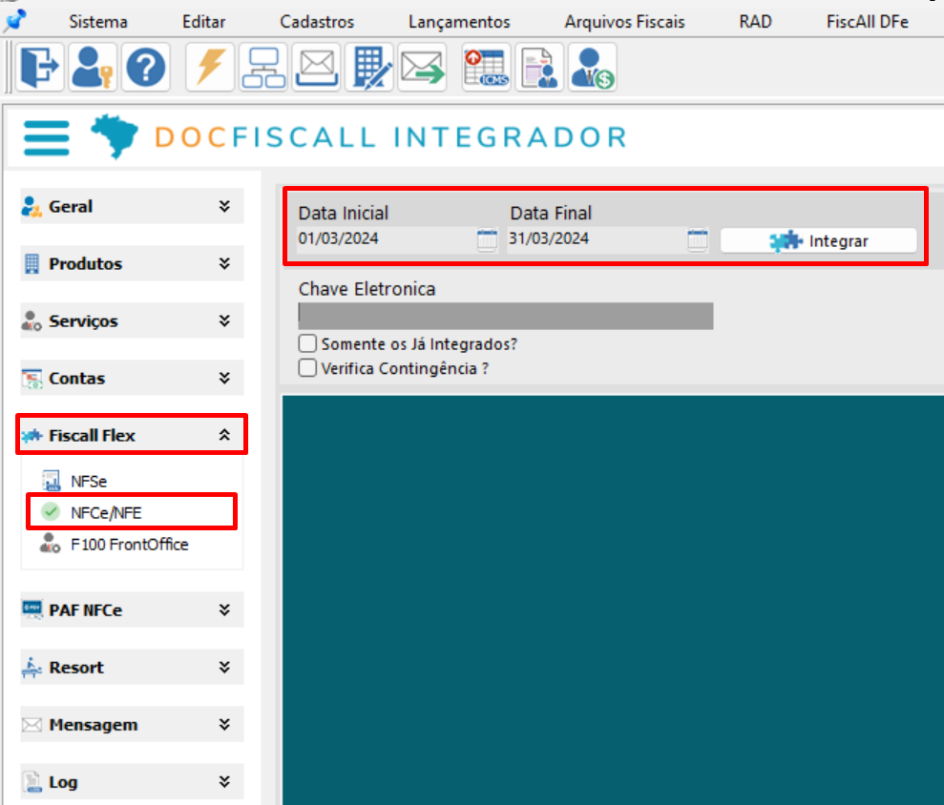Open the FiscAll DFe menu
This screenshot has width=944, height=805.
(867, 22)
